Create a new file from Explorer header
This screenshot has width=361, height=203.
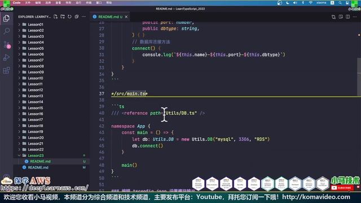55,16
